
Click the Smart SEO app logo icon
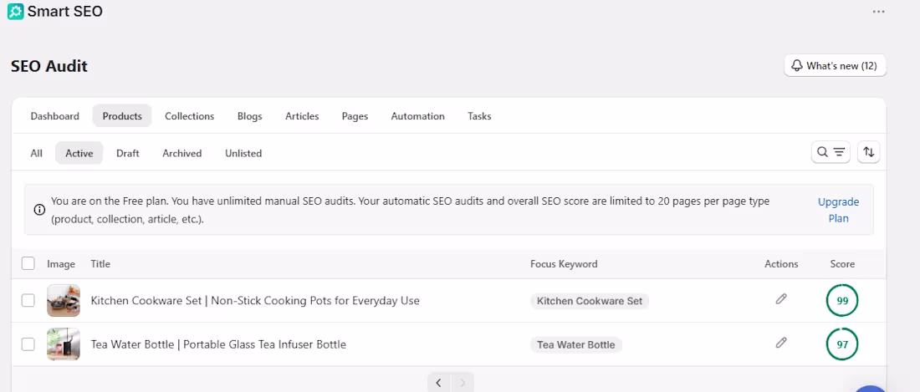click(15, 11)
